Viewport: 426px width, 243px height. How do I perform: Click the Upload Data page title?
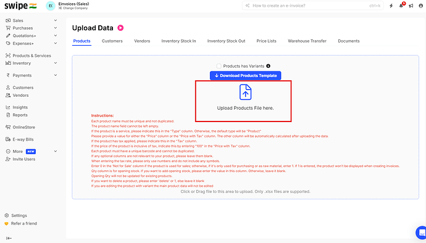93,28
